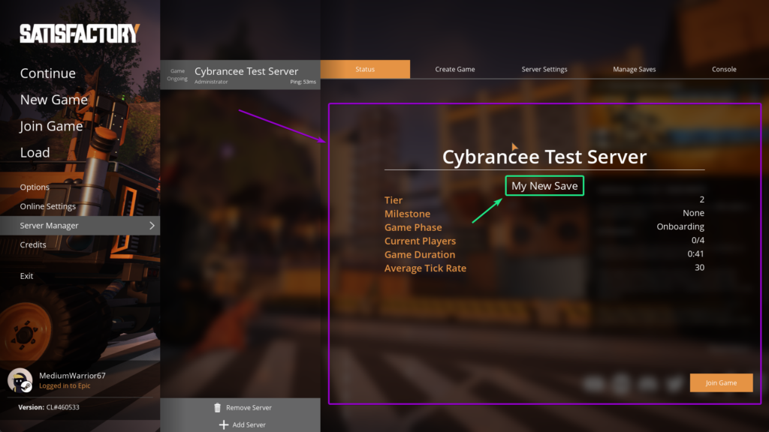
Task: Click the Satisfactory logo
Action: [77, 34]
